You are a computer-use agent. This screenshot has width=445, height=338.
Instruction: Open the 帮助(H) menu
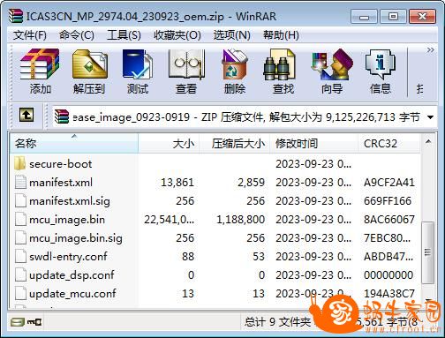[x=281, y=35]
